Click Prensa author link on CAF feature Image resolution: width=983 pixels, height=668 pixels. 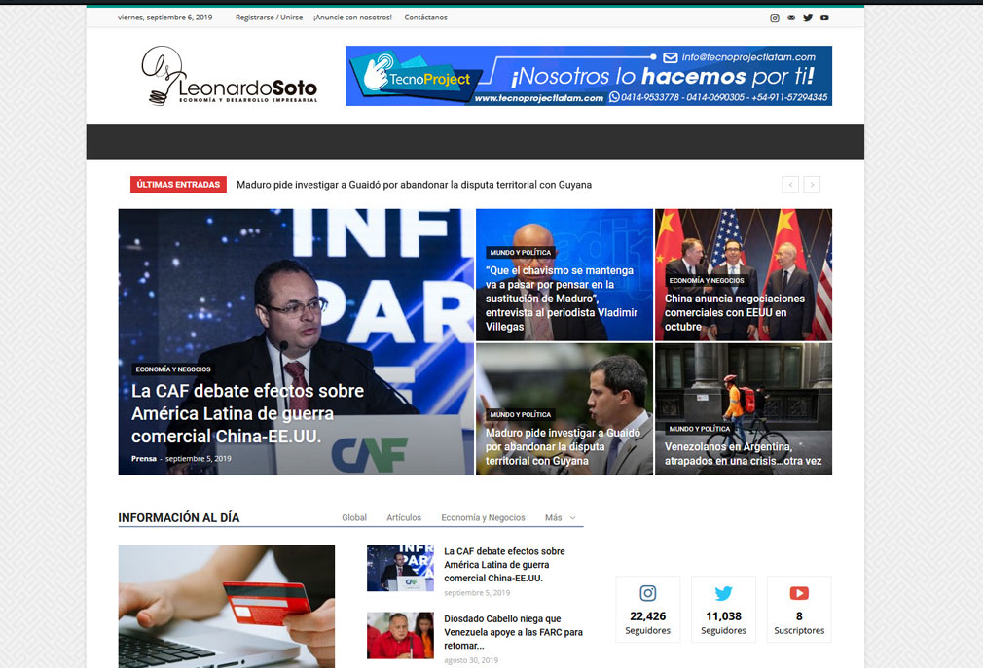coord(144,458)
